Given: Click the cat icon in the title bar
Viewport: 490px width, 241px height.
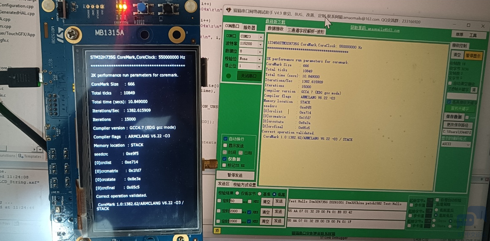Looking at the screenshot, I should (228, 10).
